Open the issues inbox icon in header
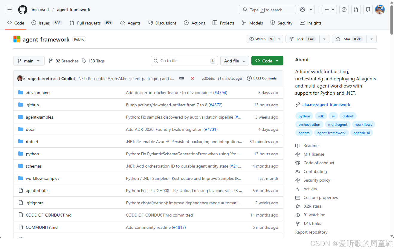Screen dimensions: 394x250 click(x=344, y=10)
